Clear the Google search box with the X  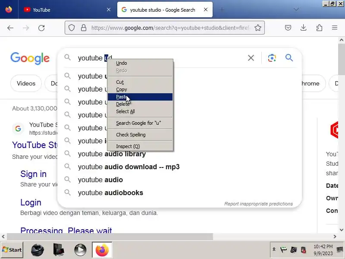pos(251,58)
